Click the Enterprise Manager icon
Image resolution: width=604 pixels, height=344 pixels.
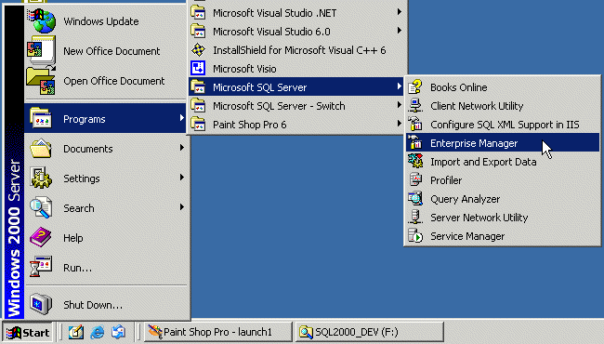click(x=415, y=143)
